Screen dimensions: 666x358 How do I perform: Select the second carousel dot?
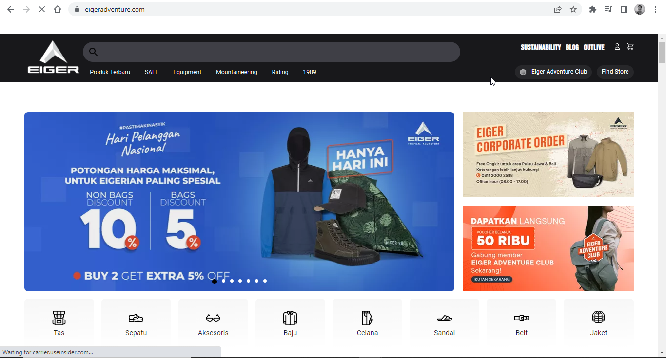(x=224, y=281)
